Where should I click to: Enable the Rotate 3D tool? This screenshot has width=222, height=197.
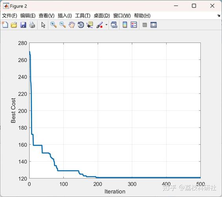tap(81, 25)
